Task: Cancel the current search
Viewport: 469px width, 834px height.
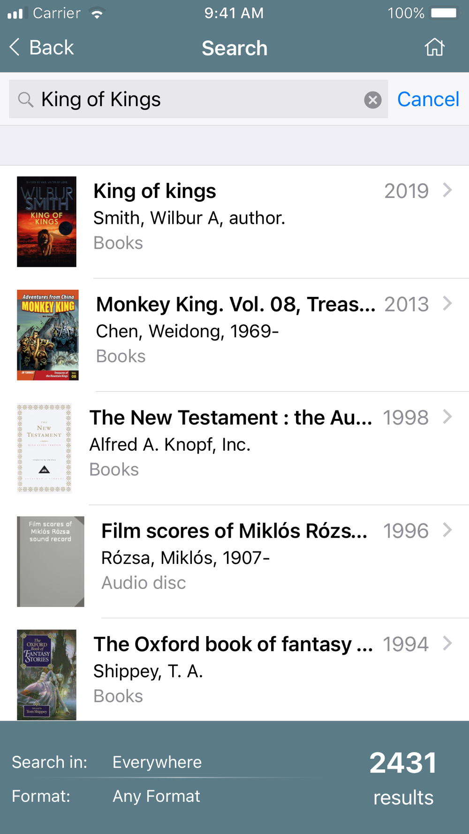Action: (x=428, y=99)
